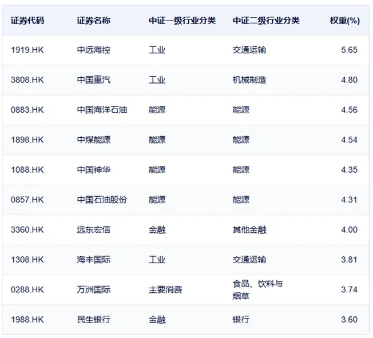Select the name 中远海控

click(x=93, y=50)
